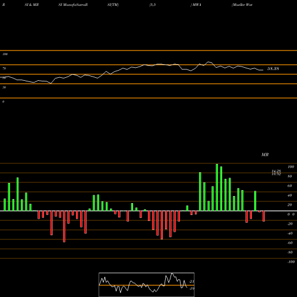The height and width of the screenshot is (297, 297).
Task: Click the MR axis label 60
Action: point(290,186)
